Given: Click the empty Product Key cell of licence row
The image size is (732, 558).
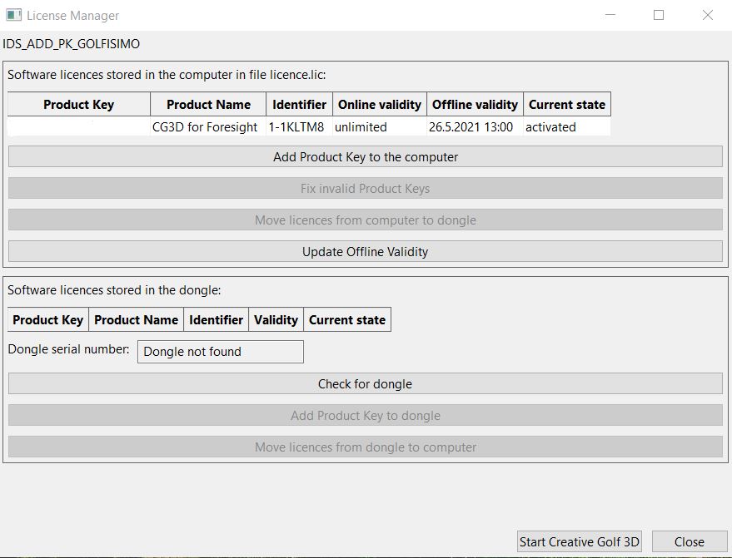Looking at the screenshot, I should click(x=78, y=127).
